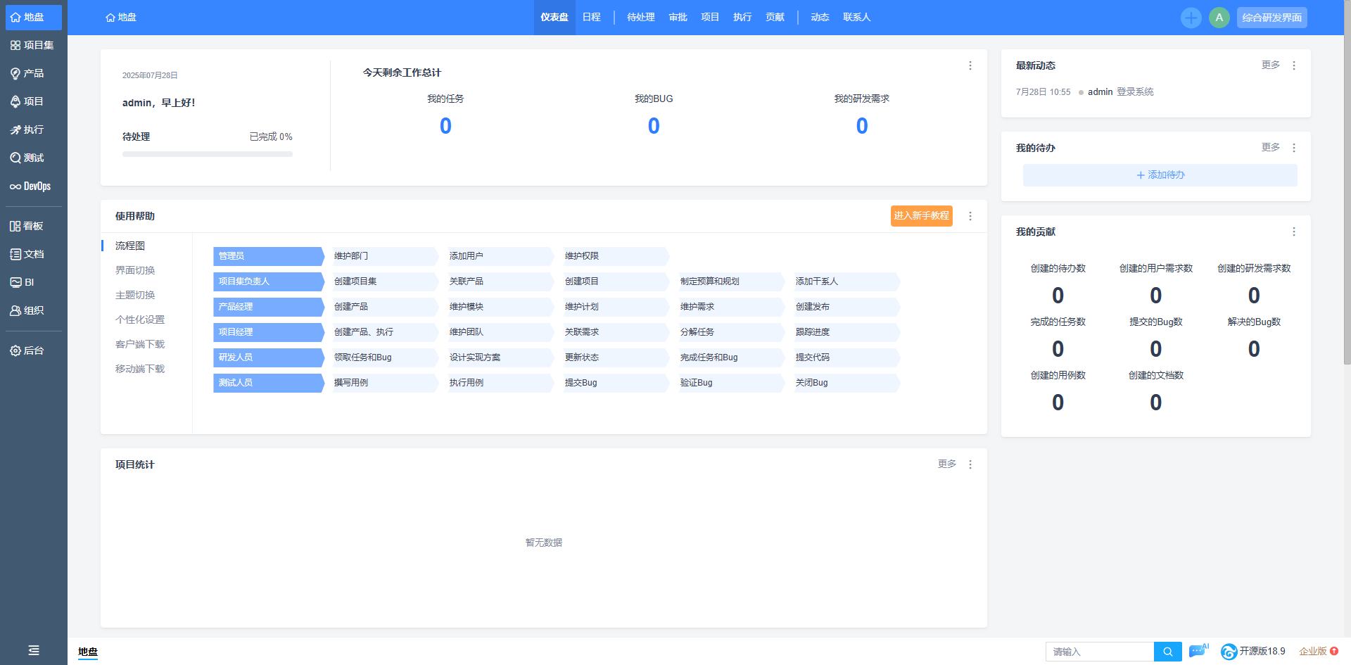
Task: Switch to the 仪表盘 tab
Action: point(554,18)
